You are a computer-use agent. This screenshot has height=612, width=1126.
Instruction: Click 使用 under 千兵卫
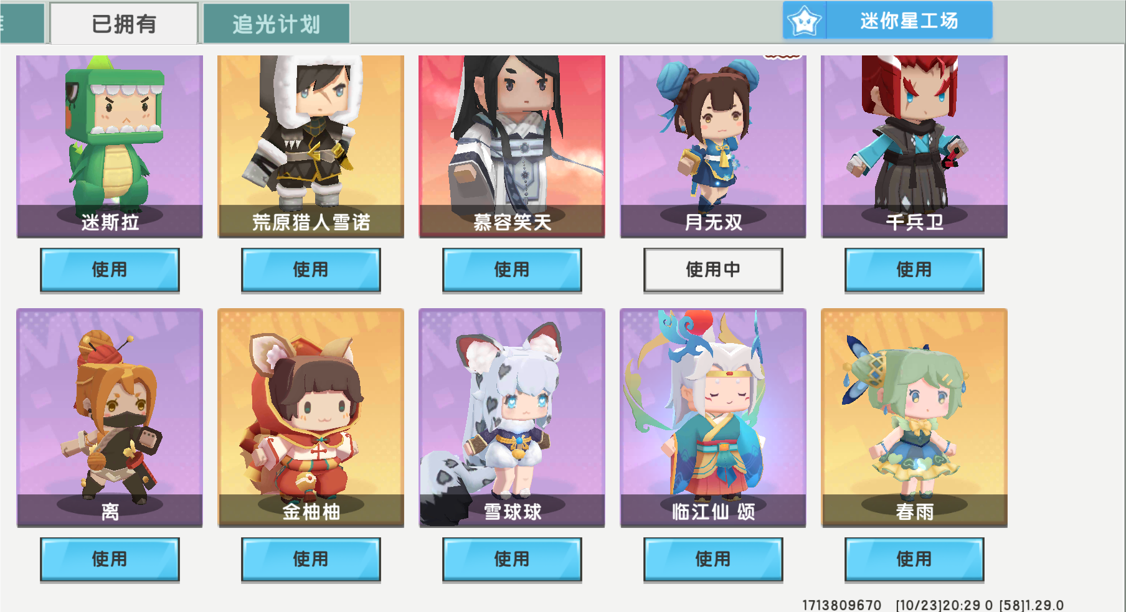(x=914, y=270)
